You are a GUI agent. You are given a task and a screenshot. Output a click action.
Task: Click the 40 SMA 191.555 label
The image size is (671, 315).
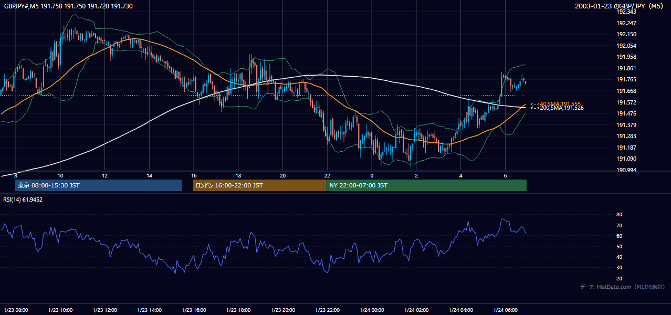coord(555,104)
